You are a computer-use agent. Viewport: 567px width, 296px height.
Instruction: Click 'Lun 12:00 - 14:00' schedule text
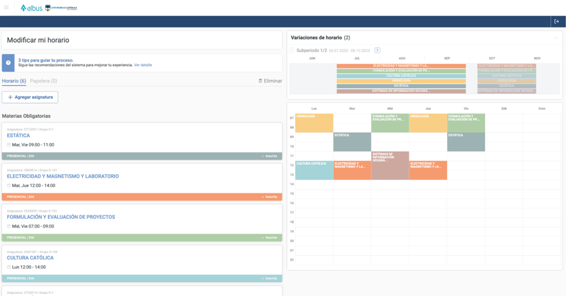29,268
